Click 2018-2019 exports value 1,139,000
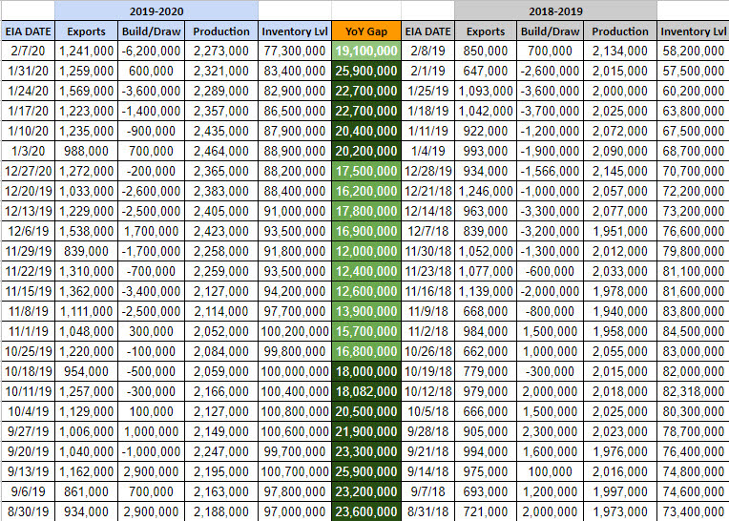Viewport: 729px width, 521px height. 486,291
